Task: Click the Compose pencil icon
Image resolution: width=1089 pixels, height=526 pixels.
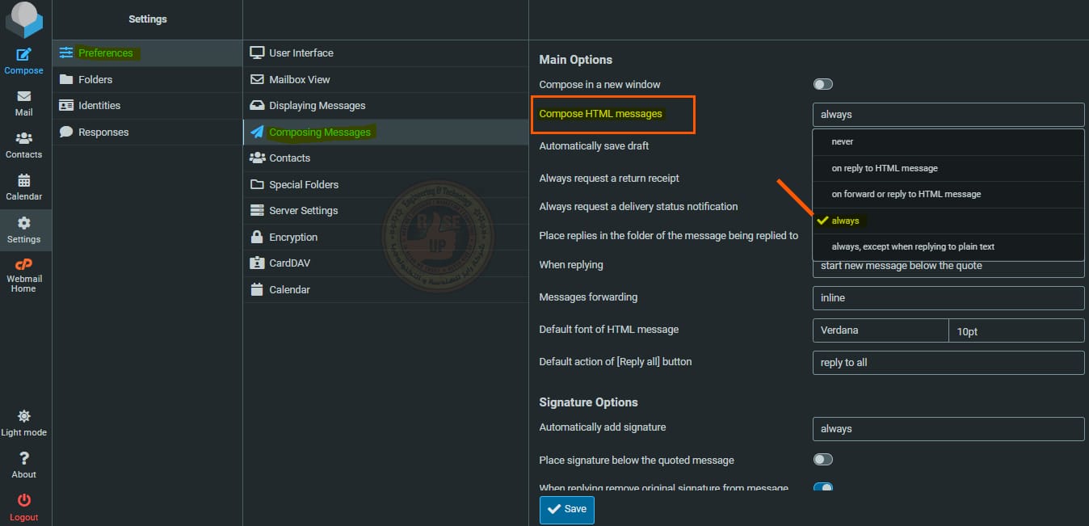Action: 23,55
